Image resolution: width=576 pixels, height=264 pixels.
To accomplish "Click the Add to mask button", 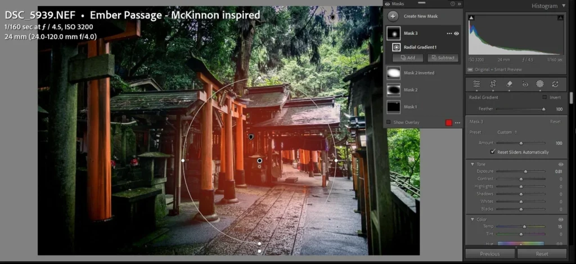I will point(408,58).
